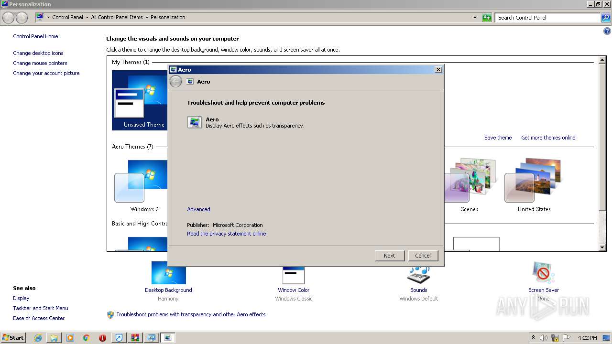Click Change your account picture
Viewport: 612px width, 344px height.
point(46,73)
